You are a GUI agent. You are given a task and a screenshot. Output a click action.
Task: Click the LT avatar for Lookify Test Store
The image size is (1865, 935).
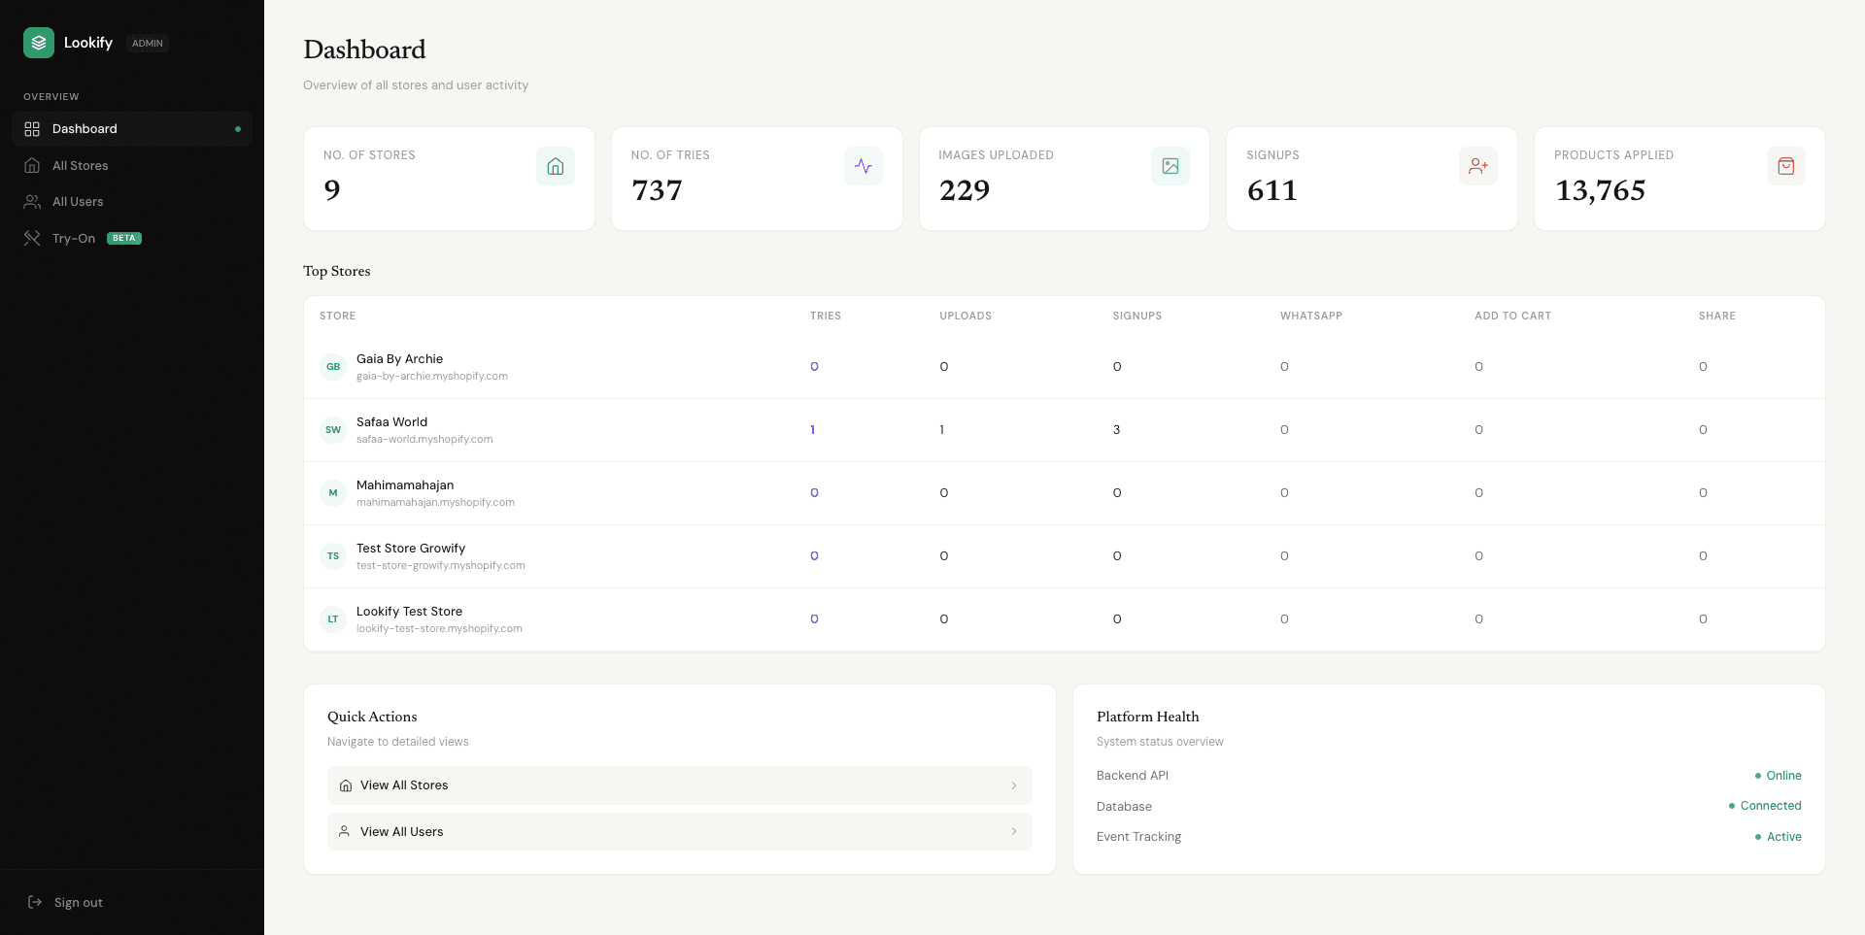333,619
